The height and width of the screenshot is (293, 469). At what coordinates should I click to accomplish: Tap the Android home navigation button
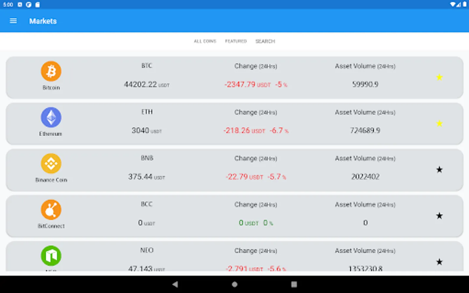[x=234, y=284]
